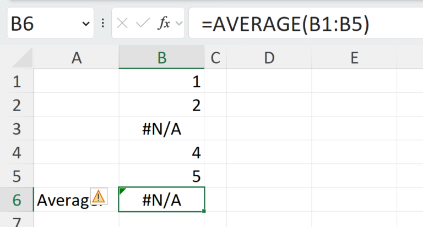Confirm the entry with the checkmark icon
This screenshot has height=227, width=423.
(143, 23)
